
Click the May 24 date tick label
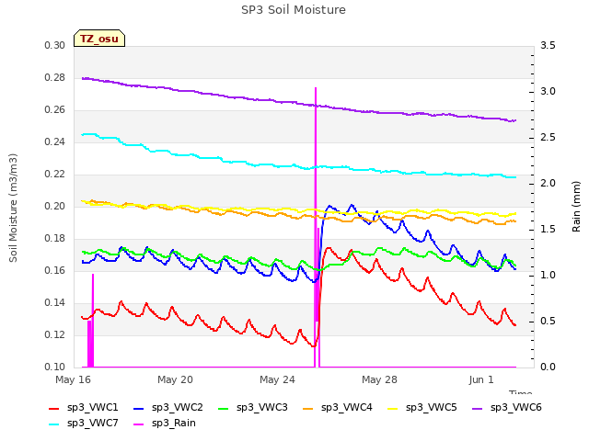pos(277,379)
